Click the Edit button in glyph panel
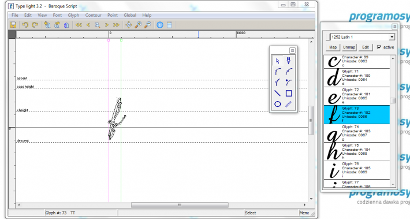This screenshot has width=410, height=219. pos(366,47)
